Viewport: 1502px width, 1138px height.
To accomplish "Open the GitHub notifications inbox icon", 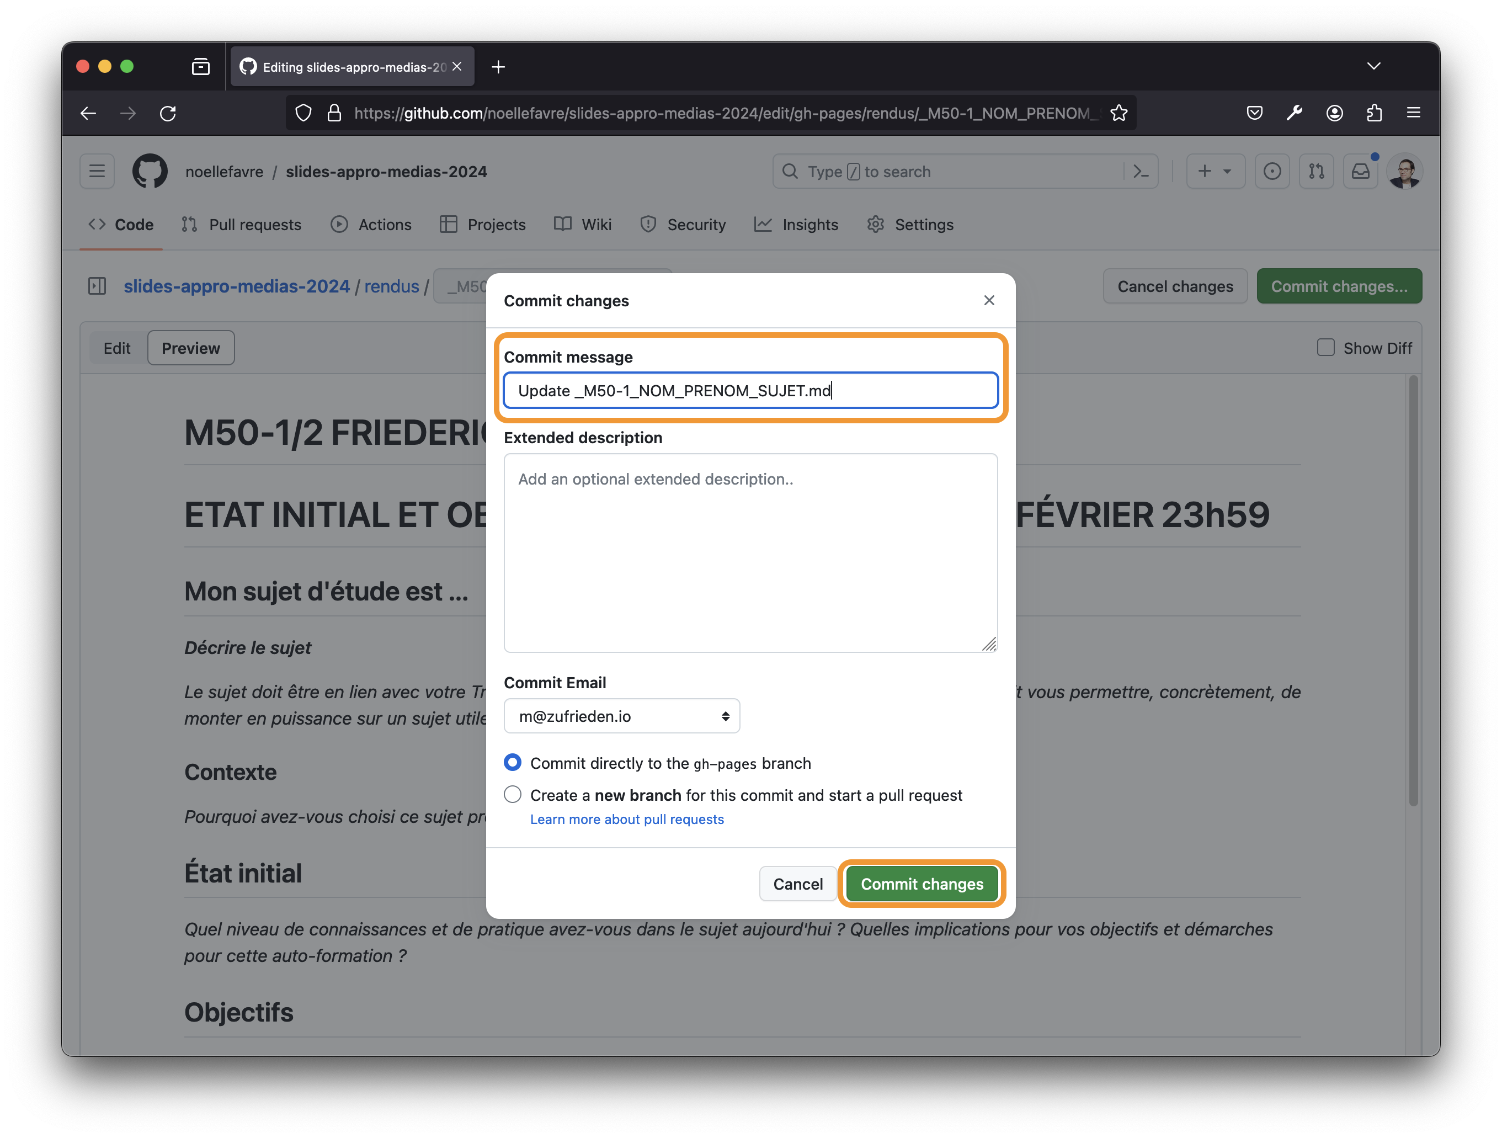I will (x=1360, y=171).
